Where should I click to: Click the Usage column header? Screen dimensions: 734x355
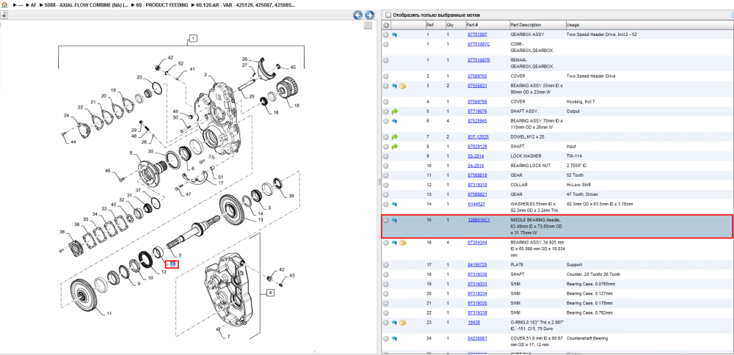click(x=573, y=25)
